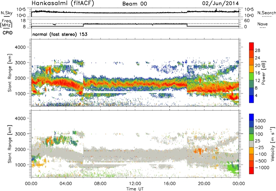Click the Nave legend label
Viewport: 276px width, 191px height.
coord(263,24)
